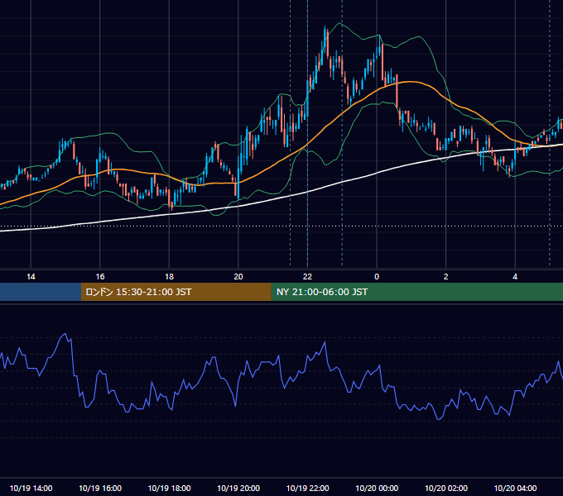The height and width of the screenshot is (496, 563).
Task: Click the 22 hour label on the price chart axis
Action: pos(307,277)
